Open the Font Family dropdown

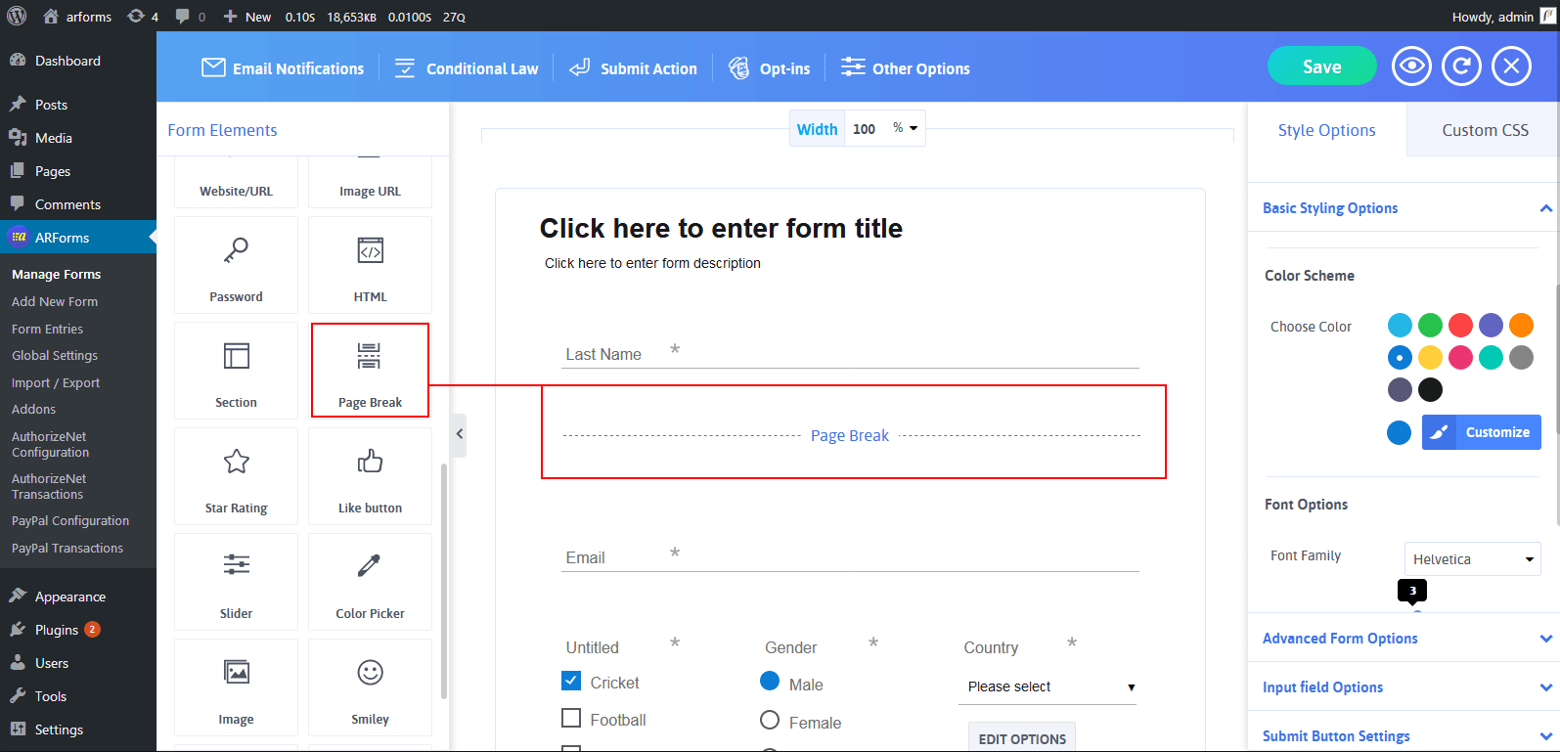click(1472, 559)
